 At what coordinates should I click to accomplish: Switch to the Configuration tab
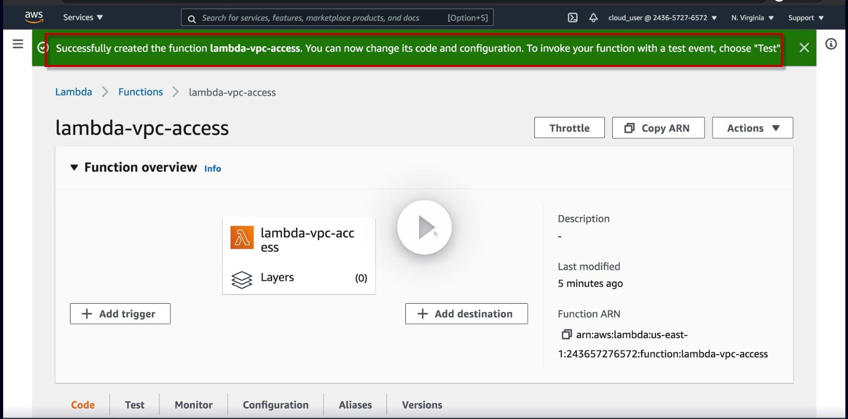click(x=275, y=405)
